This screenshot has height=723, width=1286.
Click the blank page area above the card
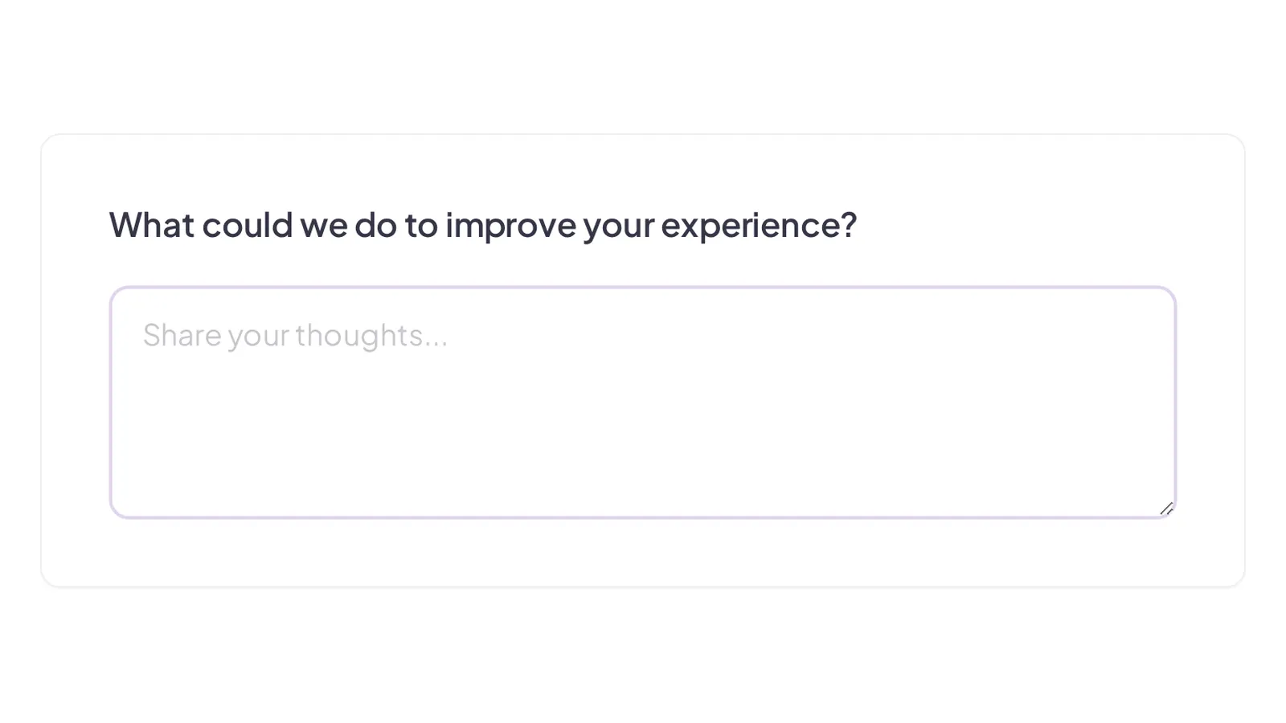643,64
